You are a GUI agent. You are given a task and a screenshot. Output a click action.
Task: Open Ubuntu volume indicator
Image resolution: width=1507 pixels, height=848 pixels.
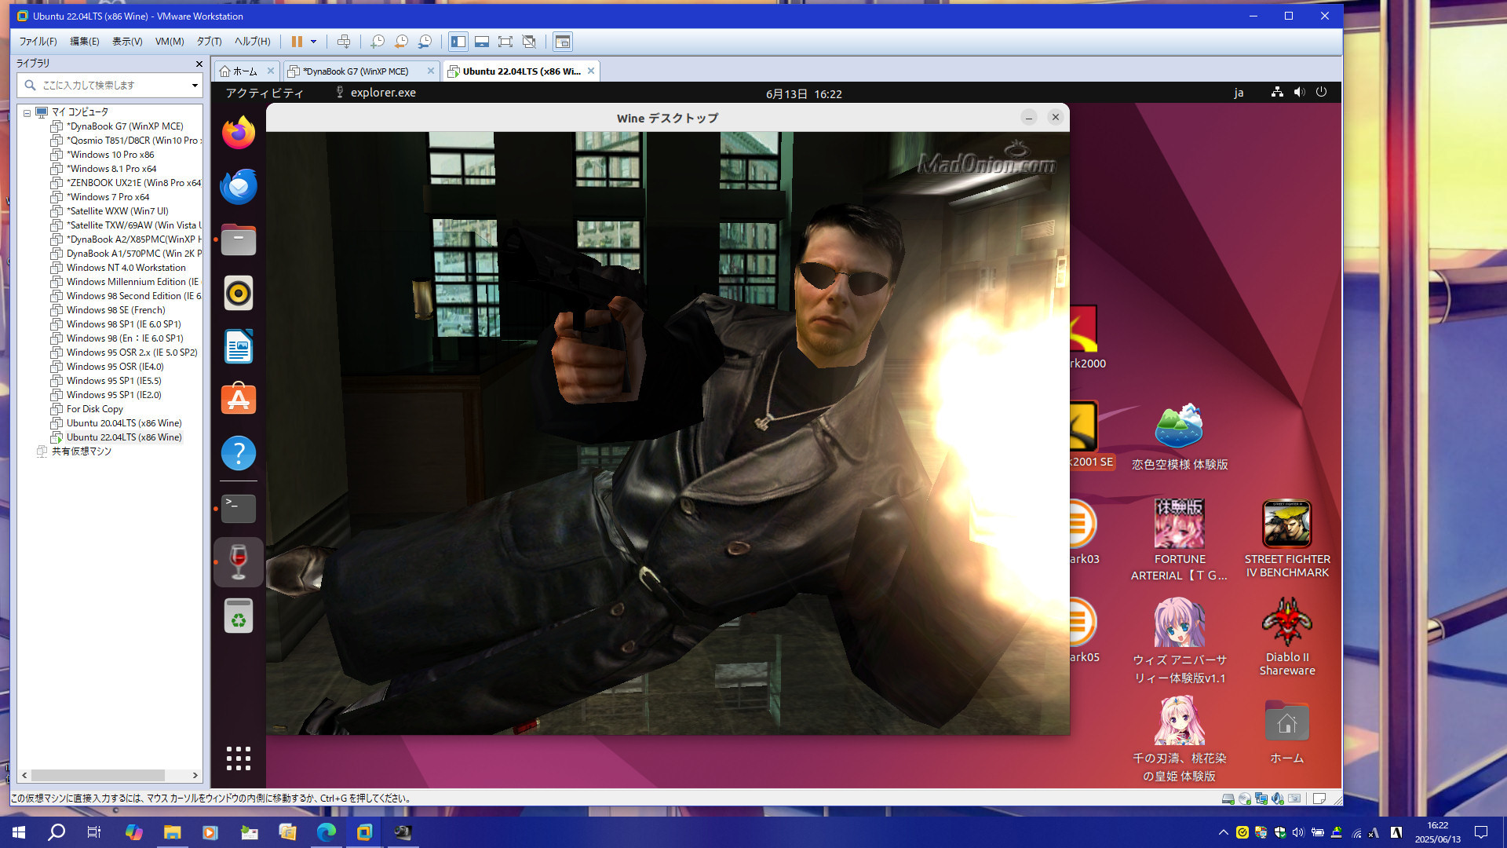click(x=1300, y=92)
